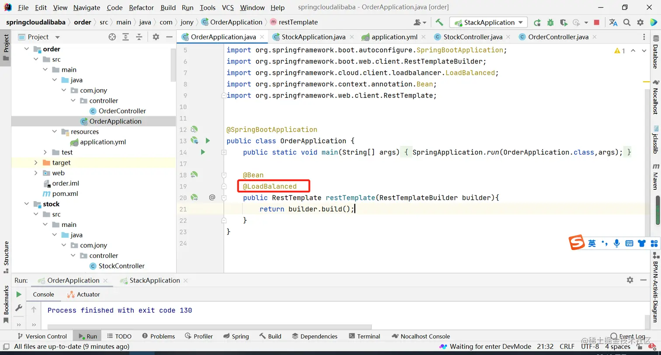Screen dimensions: 661x355
Task: Open the StackApplication run configuration dropdown
Action: pos(489,22)
